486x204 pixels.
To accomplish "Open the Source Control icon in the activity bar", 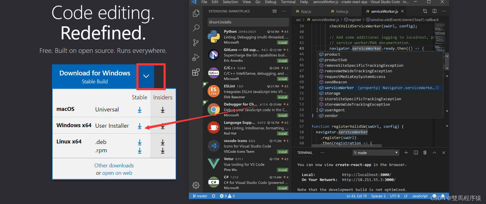I will [196, 43].
